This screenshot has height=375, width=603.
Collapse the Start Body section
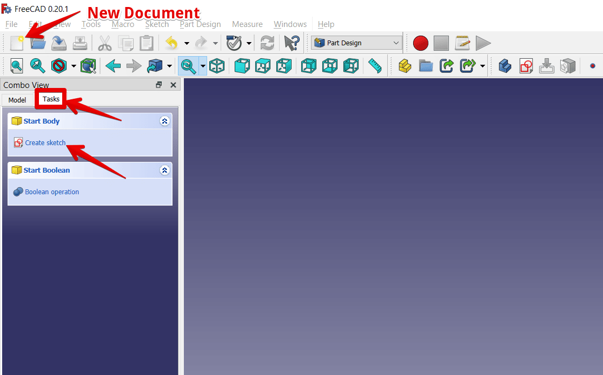[165, 121]
